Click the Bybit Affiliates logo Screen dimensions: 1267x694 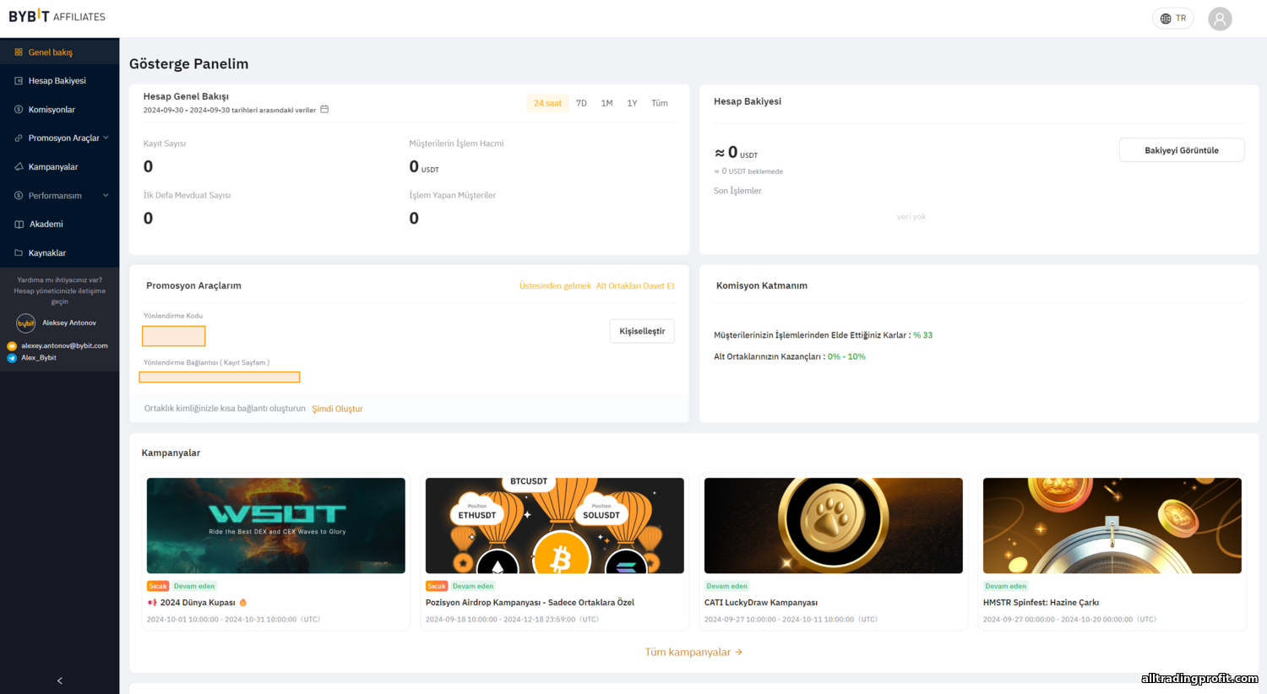click(x=57, y=16)
